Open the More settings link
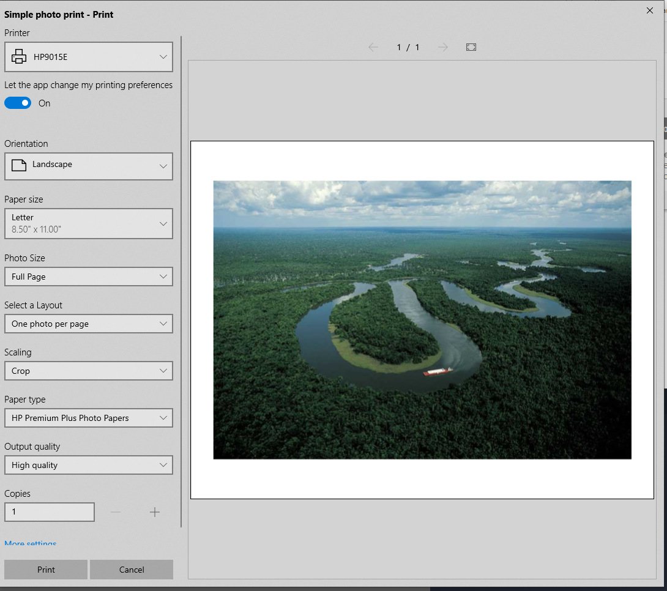The height and width of the screenshot is (591, 667). (x=30, y=543)
